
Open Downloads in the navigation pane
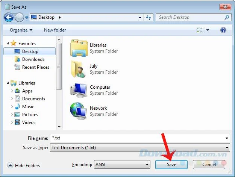(33, 59)
